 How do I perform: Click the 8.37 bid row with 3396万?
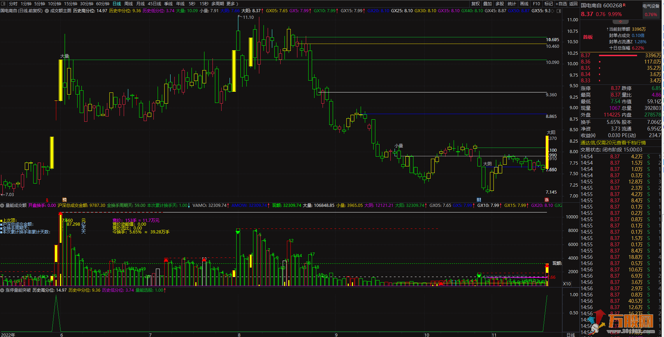tap(621, 55)
